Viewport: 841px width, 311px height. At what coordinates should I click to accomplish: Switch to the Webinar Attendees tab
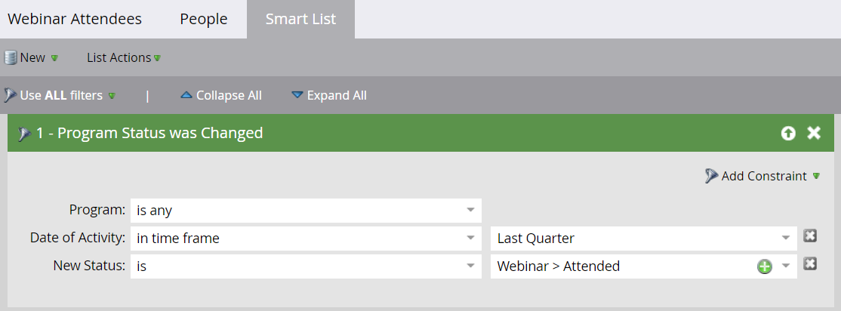pyautogui.click(x=75, y=19)
